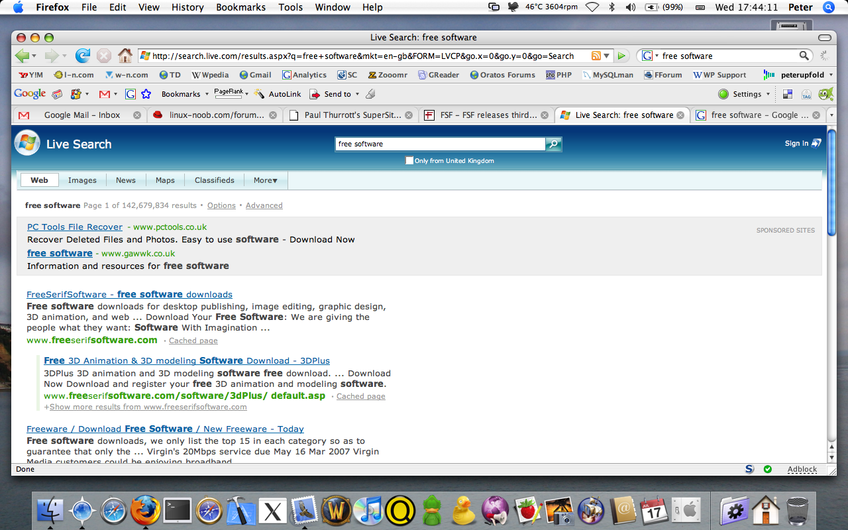Viewport: 848px width, 530px height.
Task: Open the Home page house icon
Action: pyautogui.click(x=125, y=56)
